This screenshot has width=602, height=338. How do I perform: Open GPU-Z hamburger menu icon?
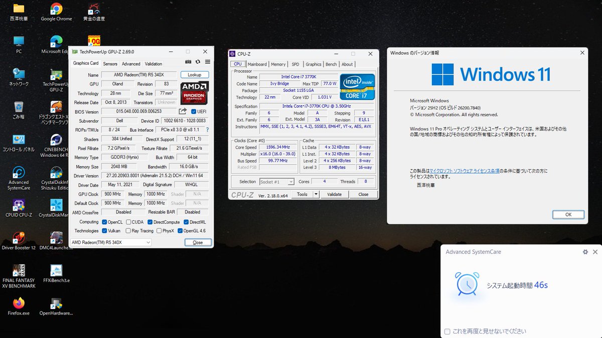pyautogui.click(x=207, y=62)
